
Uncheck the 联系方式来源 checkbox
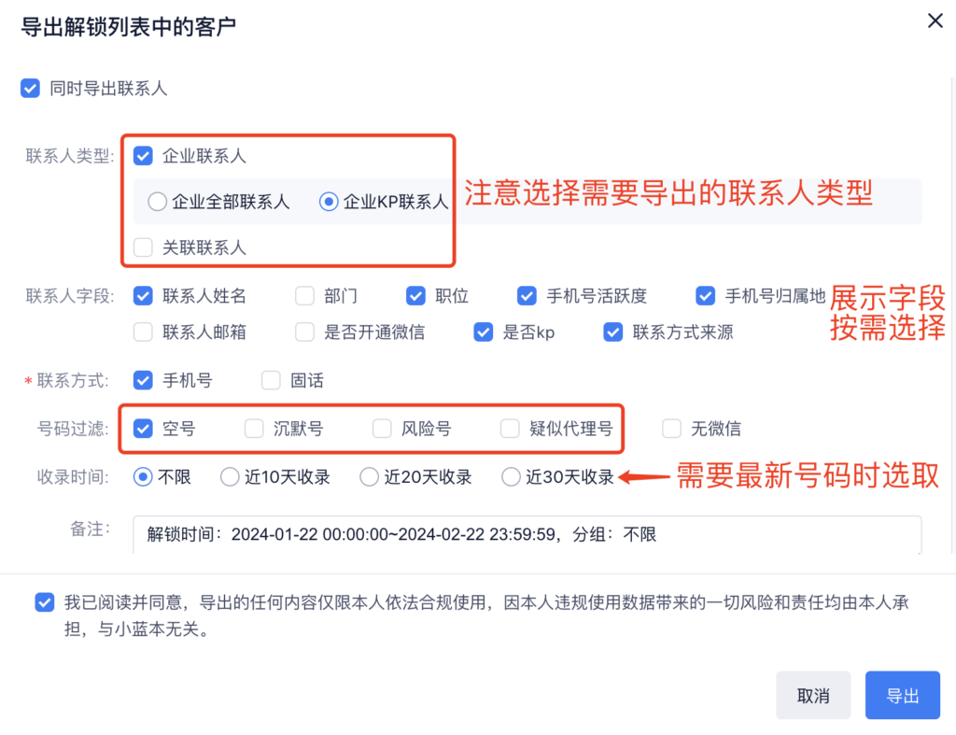[613, 332]
